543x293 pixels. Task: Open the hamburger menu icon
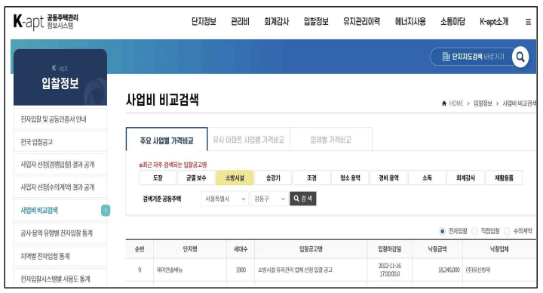(528, 22)
